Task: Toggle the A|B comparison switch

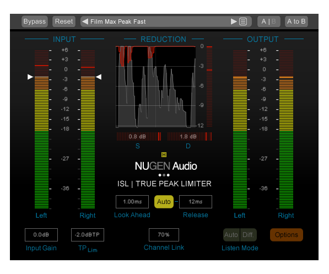Action: pyautogui.click(x=269, y=22)
